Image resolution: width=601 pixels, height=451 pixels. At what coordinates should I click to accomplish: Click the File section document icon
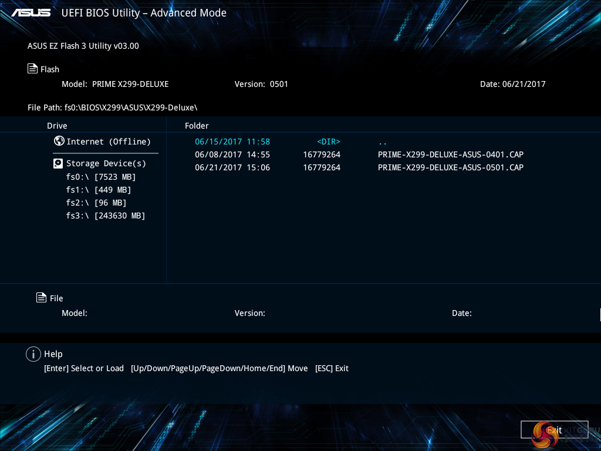pos(41,298)
